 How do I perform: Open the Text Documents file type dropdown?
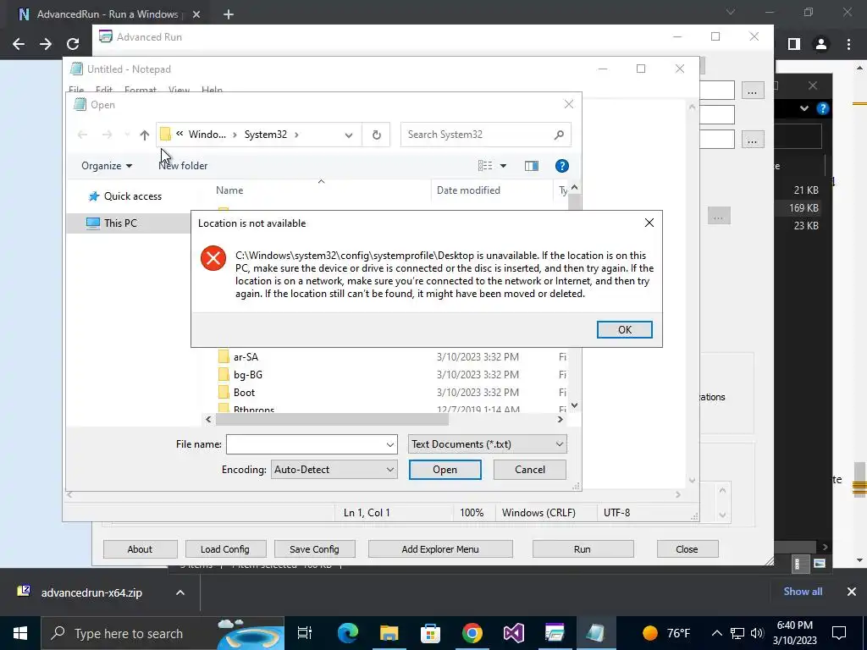coord(487,444)
